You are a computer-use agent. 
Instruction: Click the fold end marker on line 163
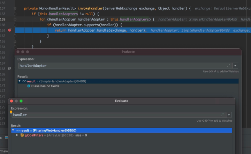[x=15, y=41]
